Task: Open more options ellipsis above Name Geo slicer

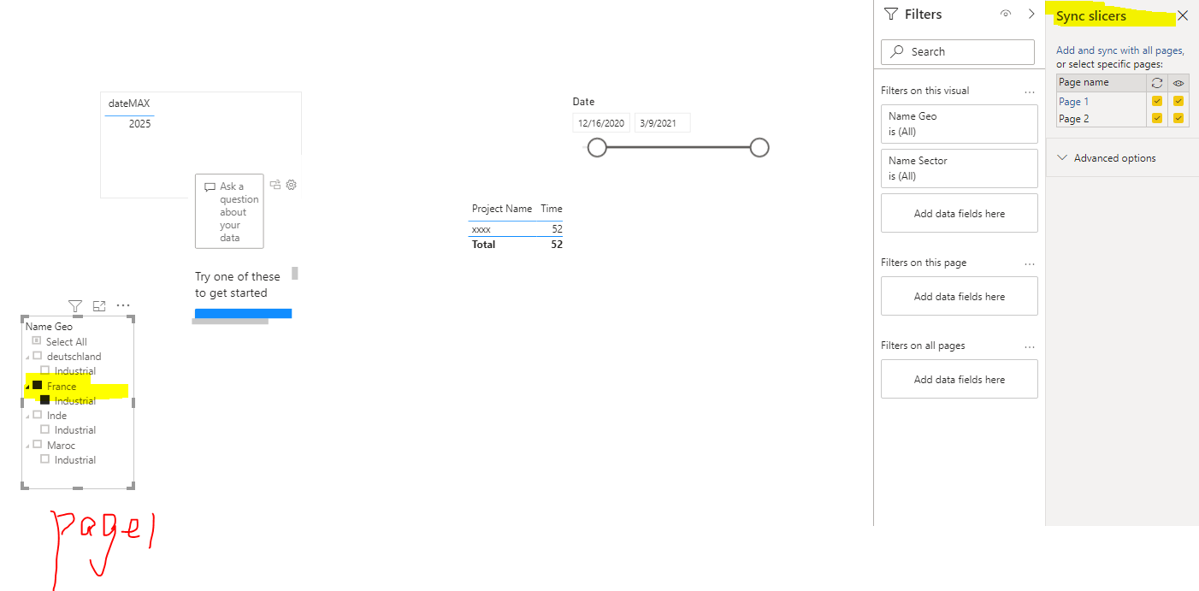Action: click(123, 305)
